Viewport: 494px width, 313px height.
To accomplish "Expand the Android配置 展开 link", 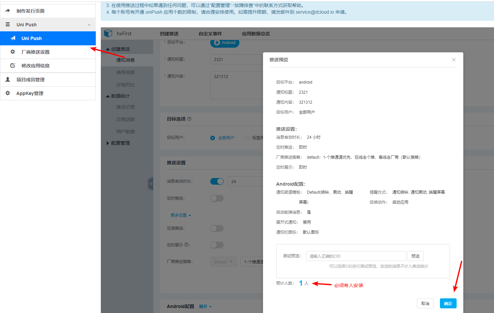I will coord(205,307).
